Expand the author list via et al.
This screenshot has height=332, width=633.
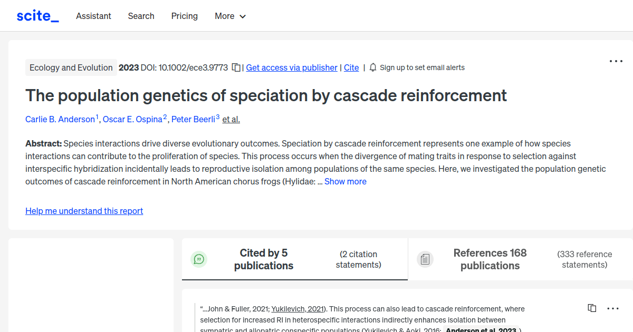coord(231,119)
